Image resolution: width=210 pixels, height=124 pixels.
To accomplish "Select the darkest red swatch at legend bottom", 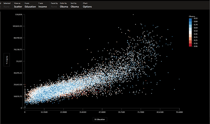I will [190, 45].
